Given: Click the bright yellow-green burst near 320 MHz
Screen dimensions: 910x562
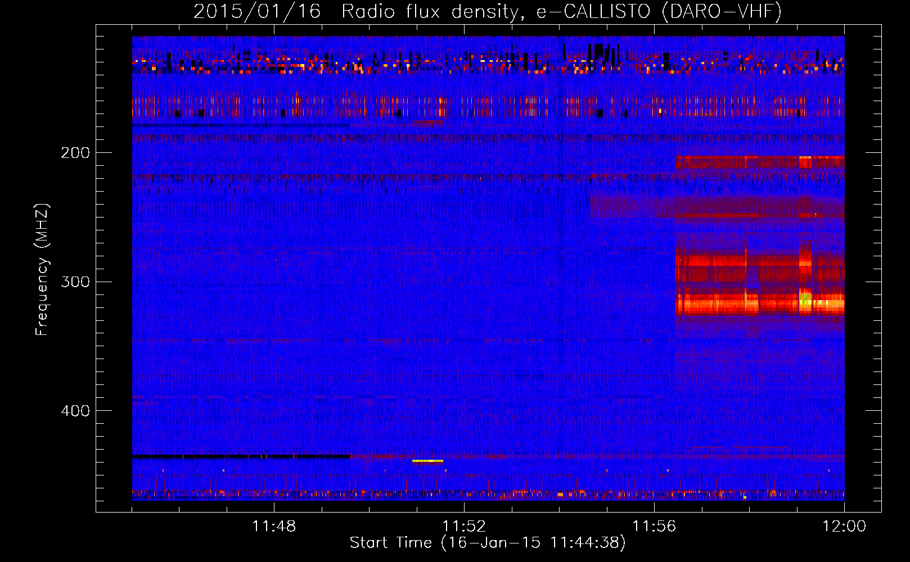Looking at the screenshot, I should click(x=806, y=298).
